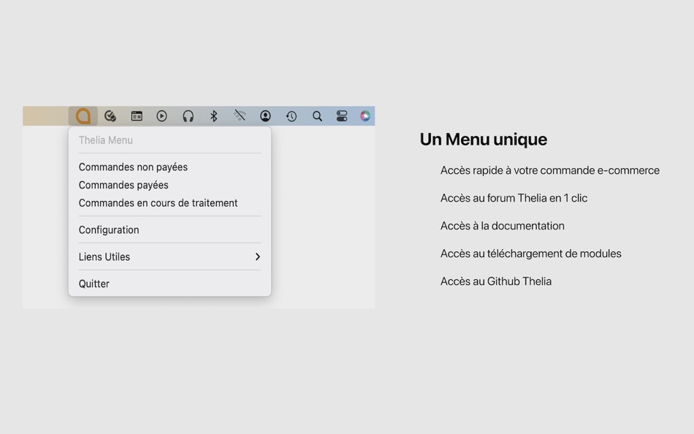Expand Liens Utiles via its chevron arrow

click(x=258, y=257)
